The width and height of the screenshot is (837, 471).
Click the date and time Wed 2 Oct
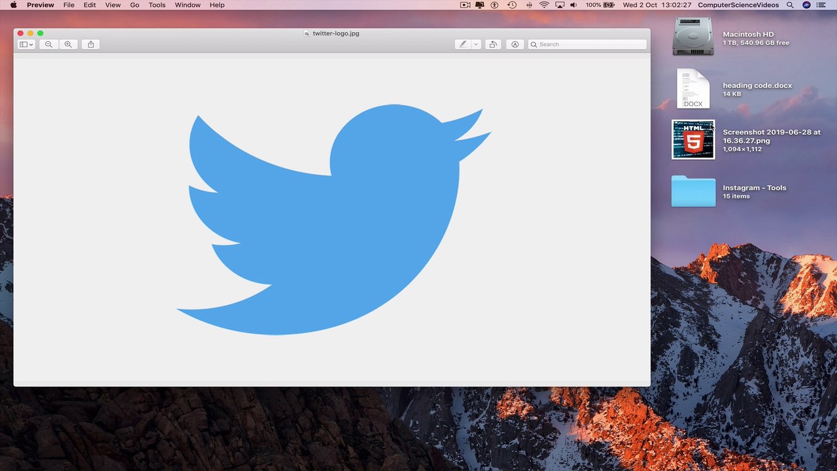pyautogui.click(x=657, y=5)
